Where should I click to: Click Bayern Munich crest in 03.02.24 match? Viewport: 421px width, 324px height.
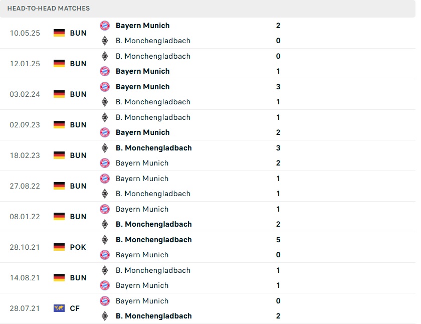coord(105,87)
